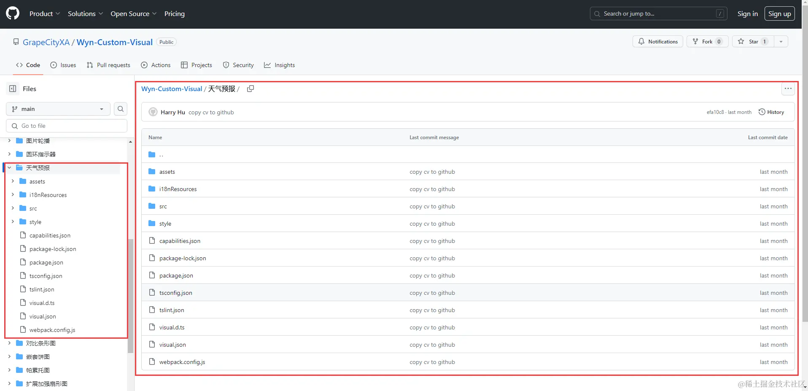Screen dimensions: 808x391
Task: Copy the folder path with copy icon
Action: (x=250, y=89)
